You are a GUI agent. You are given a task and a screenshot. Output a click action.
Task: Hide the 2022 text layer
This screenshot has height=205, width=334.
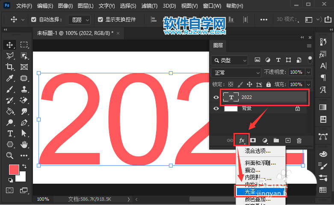[x=216, y=98]
